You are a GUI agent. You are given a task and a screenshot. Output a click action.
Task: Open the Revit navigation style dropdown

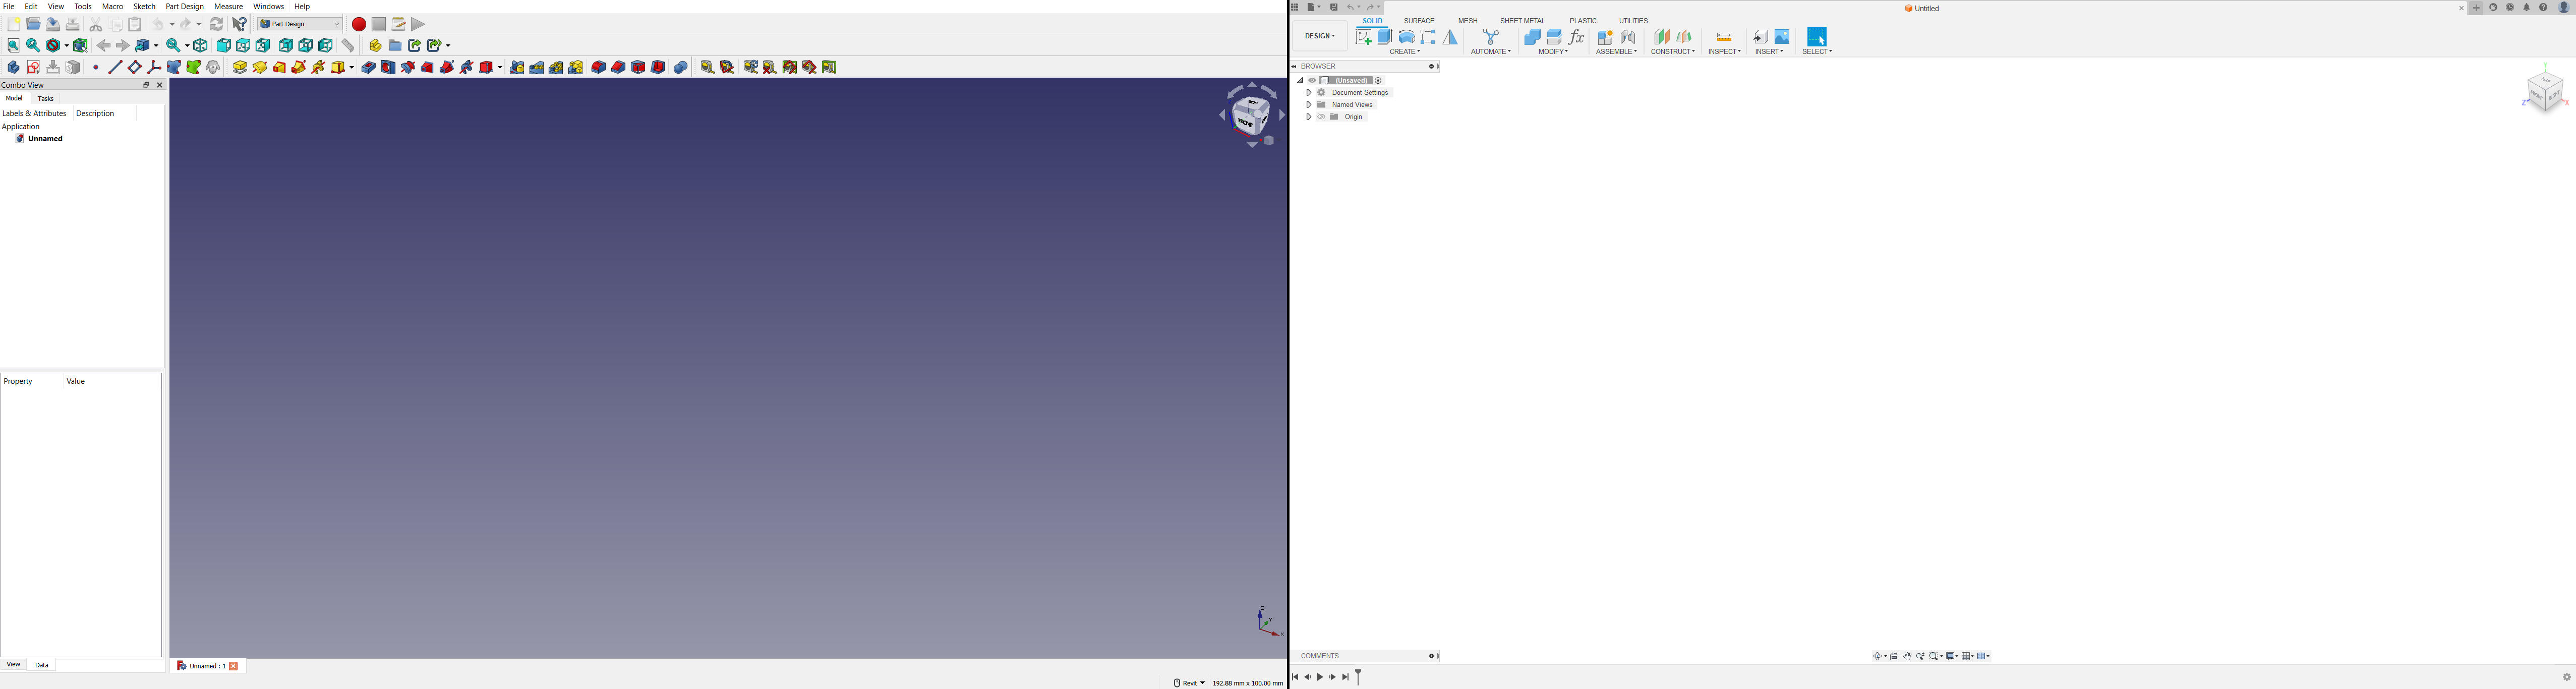(x=1189, y=683)
